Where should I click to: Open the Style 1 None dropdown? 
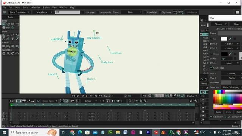pos(231,74)
